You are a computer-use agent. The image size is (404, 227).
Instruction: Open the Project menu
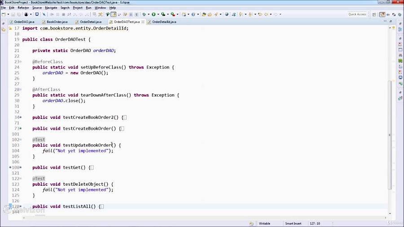coord(78,8)
